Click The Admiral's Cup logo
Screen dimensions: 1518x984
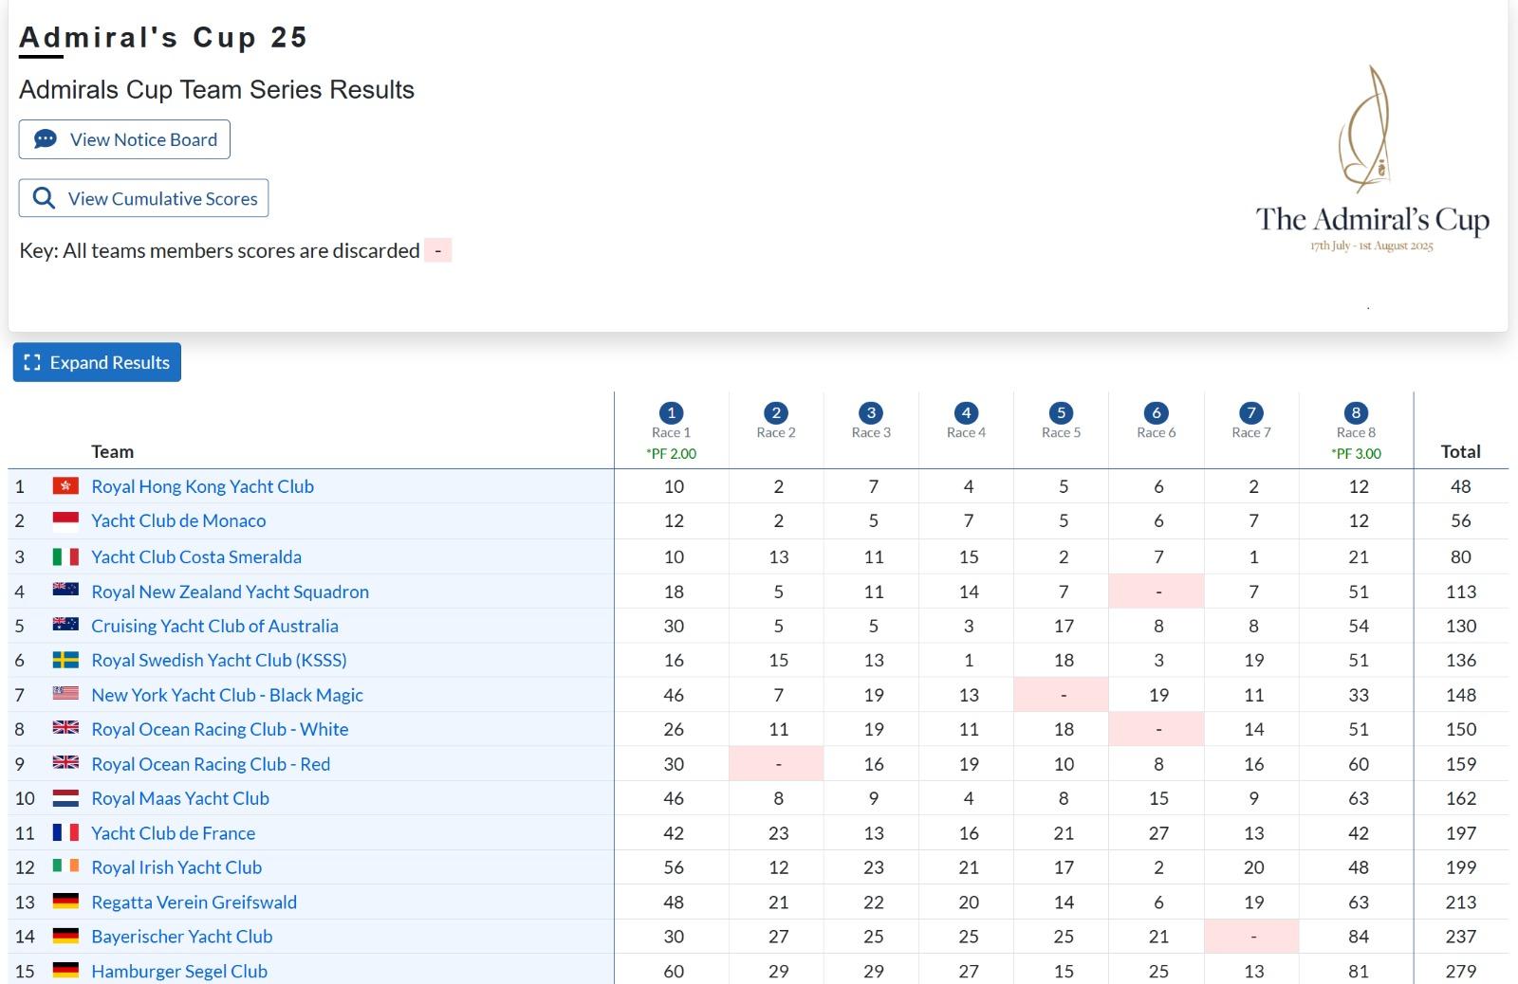click(x=1372, y=158)
